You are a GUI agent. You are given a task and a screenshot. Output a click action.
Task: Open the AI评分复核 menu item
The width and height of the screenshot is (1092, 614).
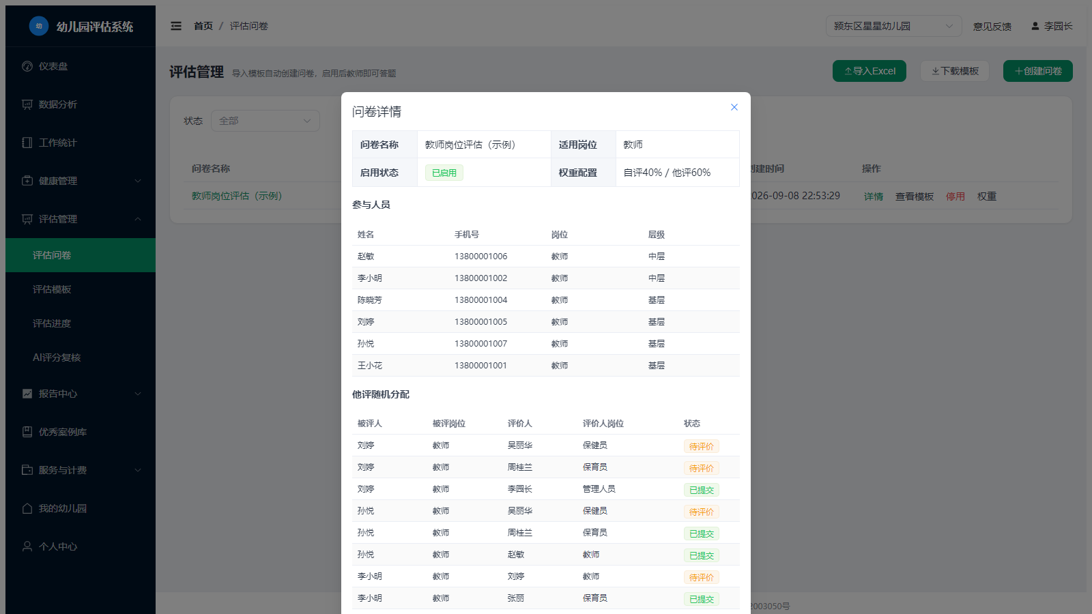click(x=81, y=357)
